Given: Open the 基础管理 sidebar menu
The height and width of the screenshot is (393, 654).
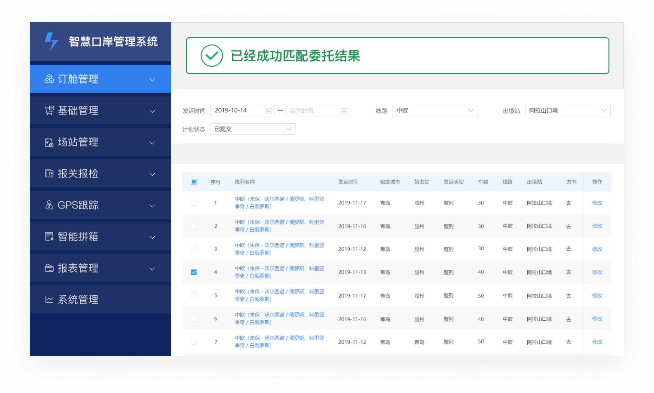Looking at the screenshot, I should point(100,110).
